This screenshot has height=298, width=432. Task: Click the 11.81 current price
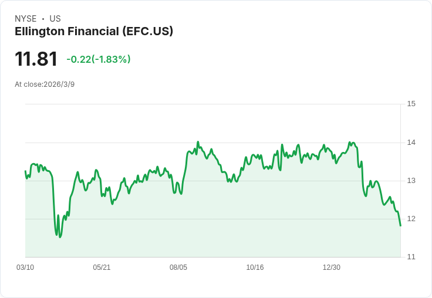36,59
